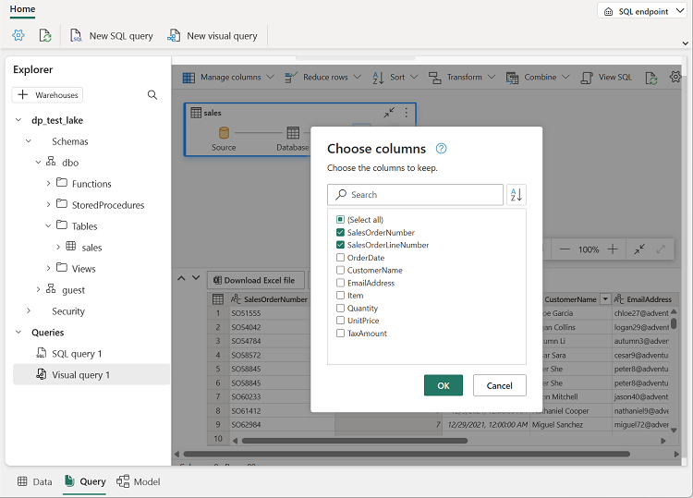Open the Choose columns help icon
Image resolution: width=693 pixels, height=498 pixels.
[441, 149]
